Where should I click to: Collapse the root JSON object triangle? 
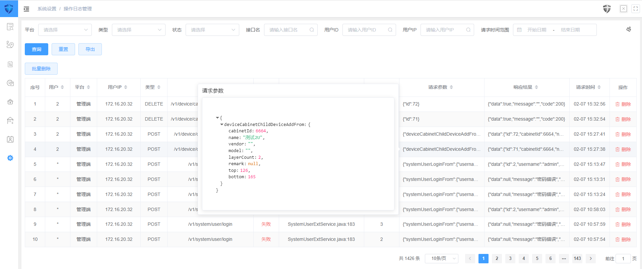pos(217,118)
